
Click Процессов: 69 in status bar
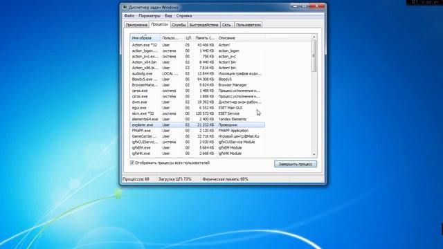click(x=136, y=179)
